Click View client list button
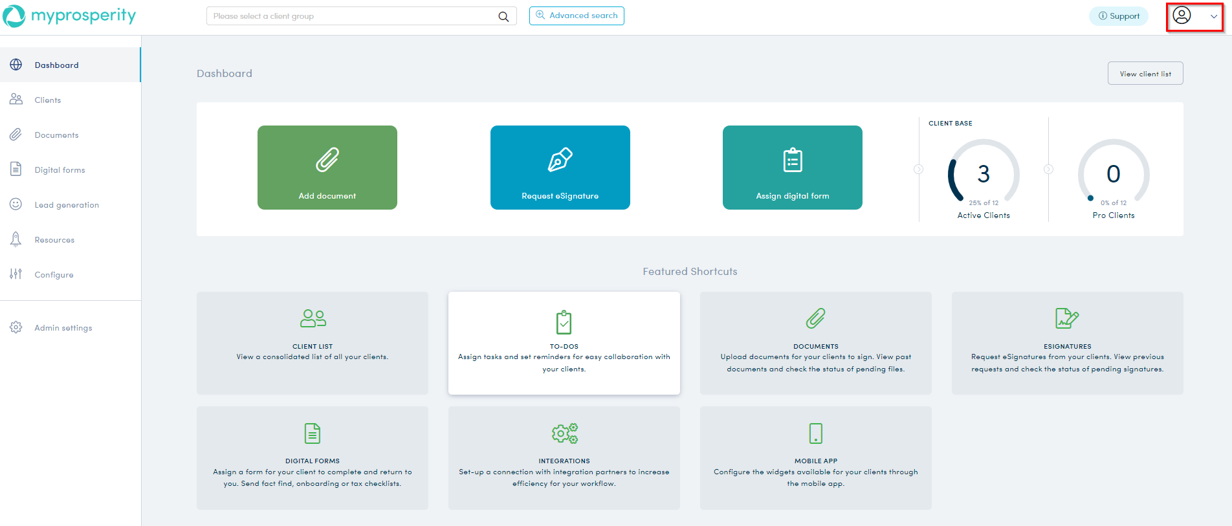 pyautogui.click(x=1145, y=74)
